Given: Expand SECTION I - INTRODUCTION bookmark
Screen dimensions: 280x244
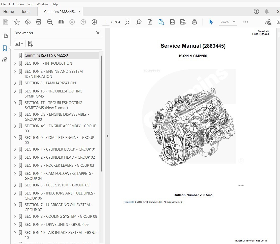Looking at the screenshot, I should coord(15,63).
